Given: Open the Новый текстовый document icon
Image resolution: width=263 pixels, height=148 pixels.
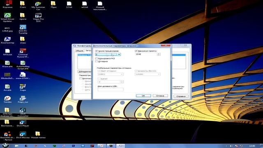Looking at the screenshot, I should pyautogui.click(x=100, y=5).
